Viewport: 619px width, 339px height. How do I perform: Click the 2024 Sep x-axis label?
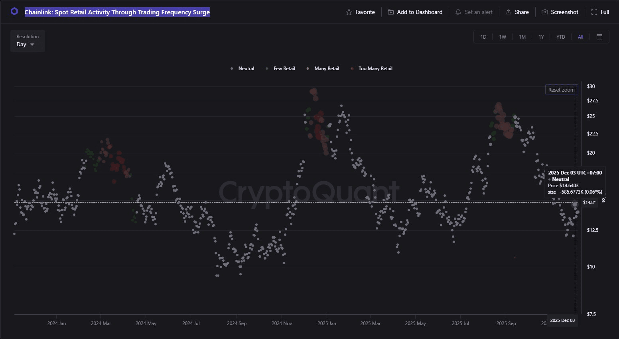(x=237, y=323)
